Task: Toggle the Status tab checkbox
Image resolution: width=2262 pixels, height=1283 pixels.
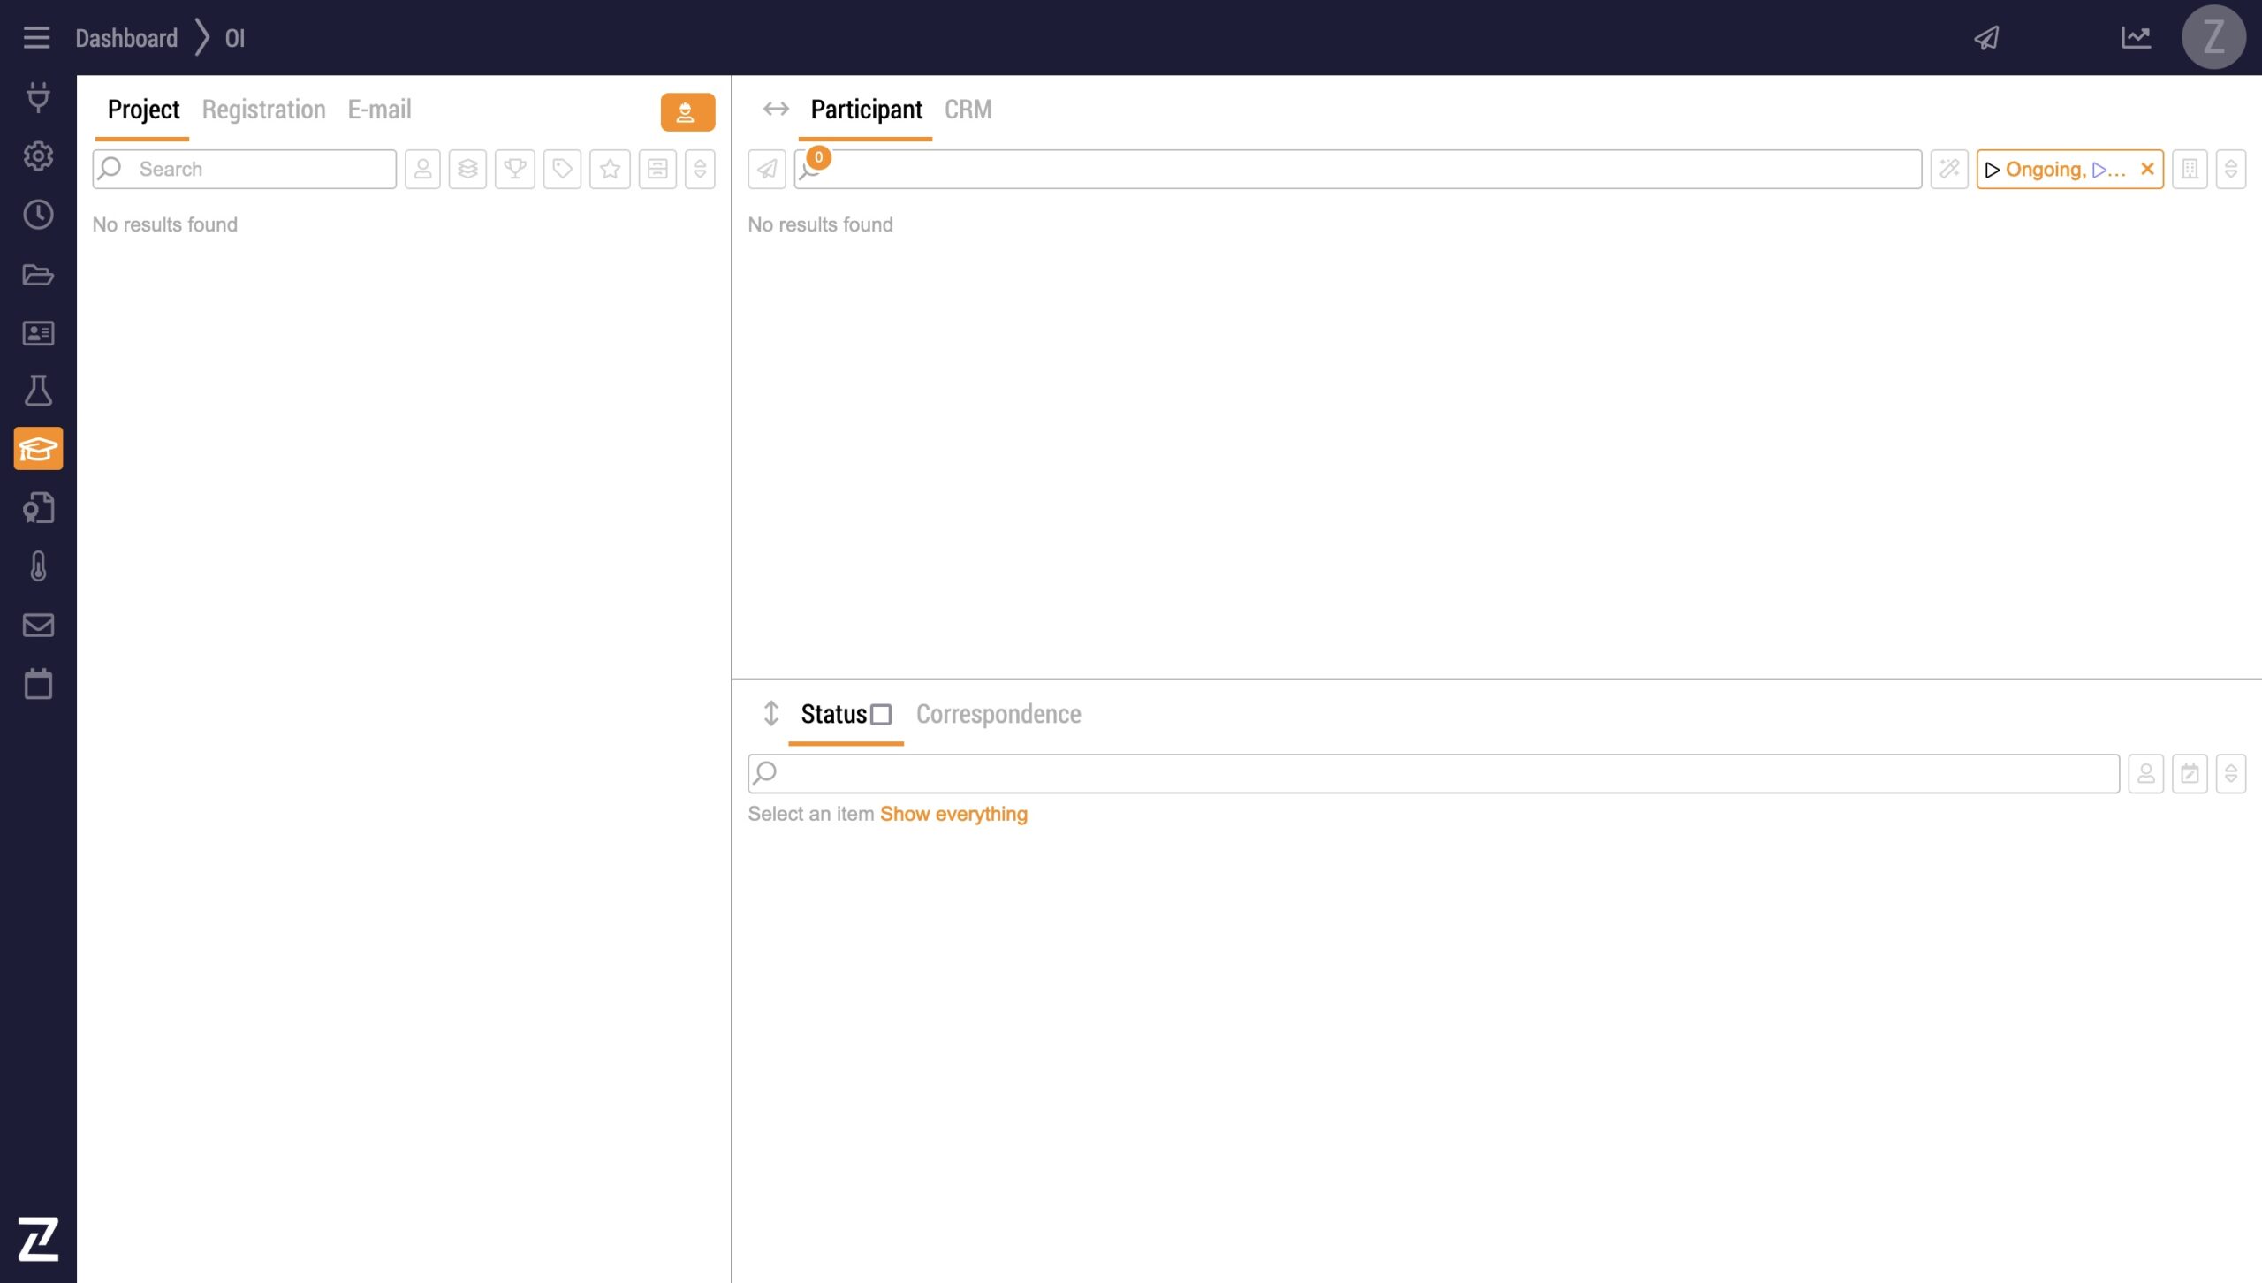Action: [881, 714]
